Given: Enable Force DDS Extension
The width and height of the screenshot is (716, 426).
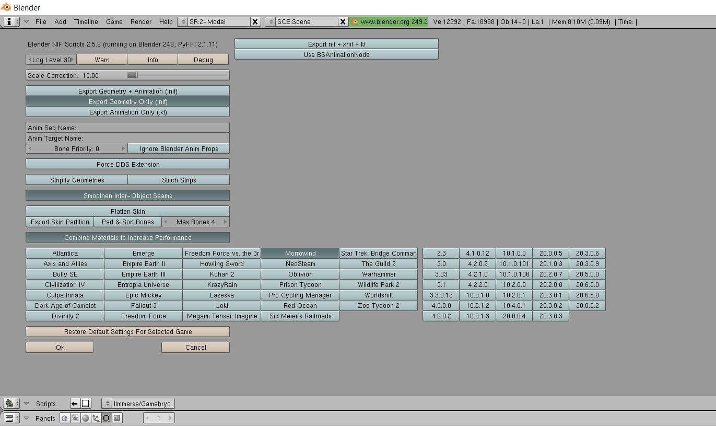Looking at the screenshot, I should click(127, 164).
